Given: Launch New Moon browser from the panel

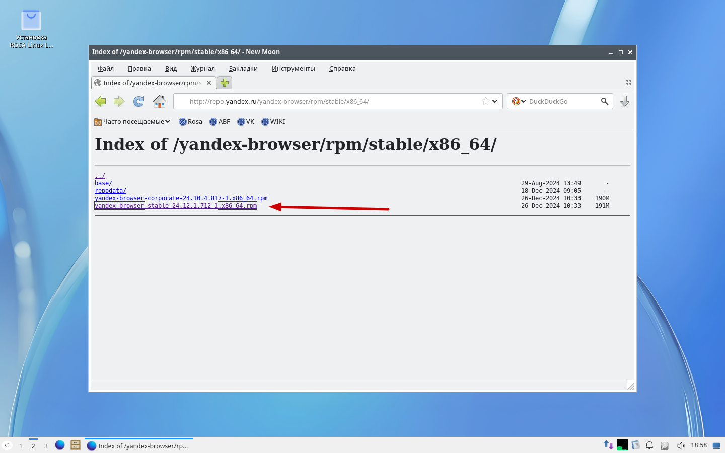Looking at the screenshot, I should point(60,445).
